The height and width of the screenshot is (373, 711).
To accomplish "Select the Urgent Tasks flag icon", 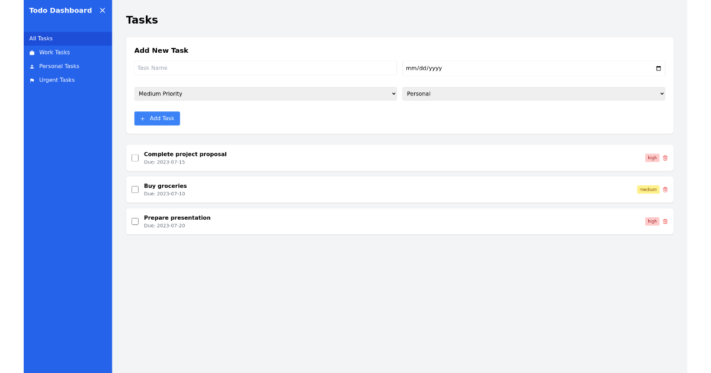I will pyautogui.click(x=31, y=80).
